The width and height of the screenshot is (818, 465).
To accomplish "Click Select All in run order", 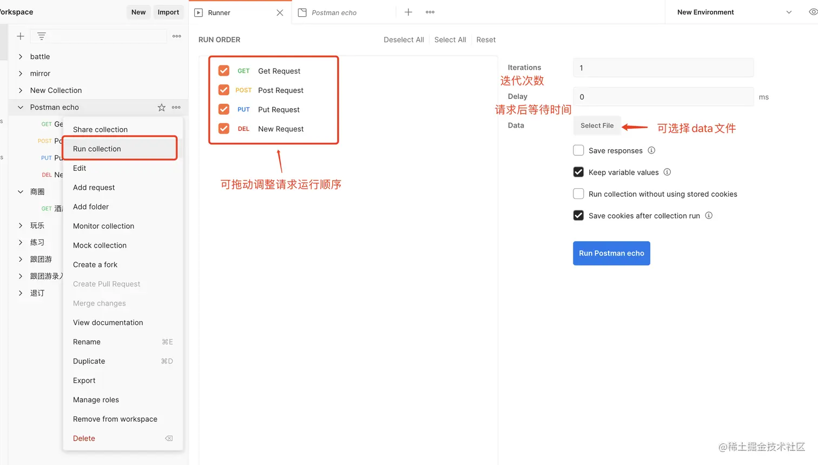I will pos(450,39).
